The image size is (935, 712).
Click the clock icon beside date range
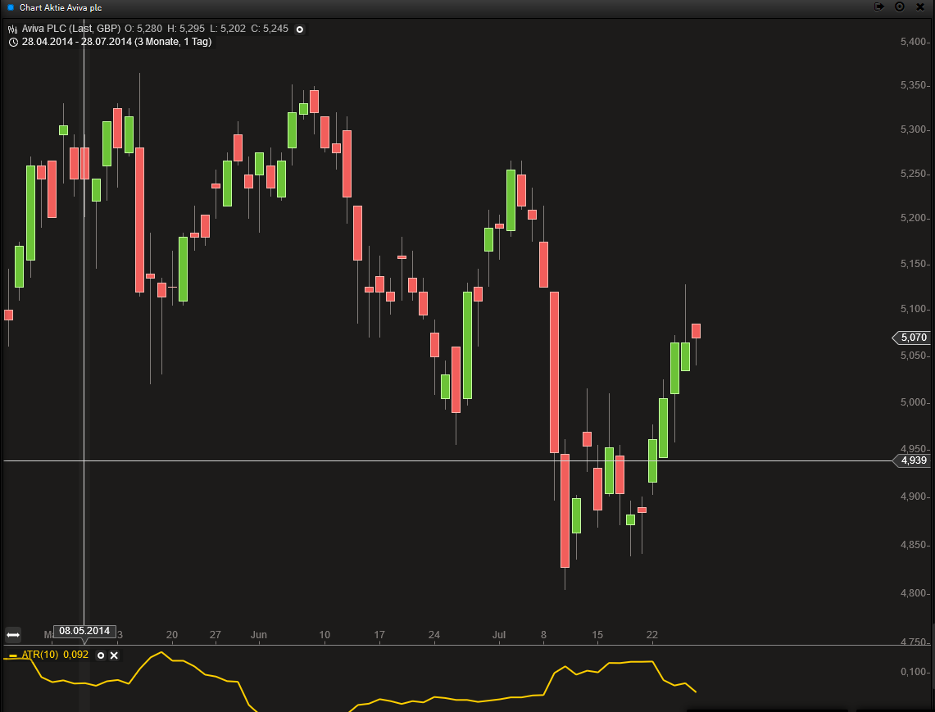[x=12, y=42]
